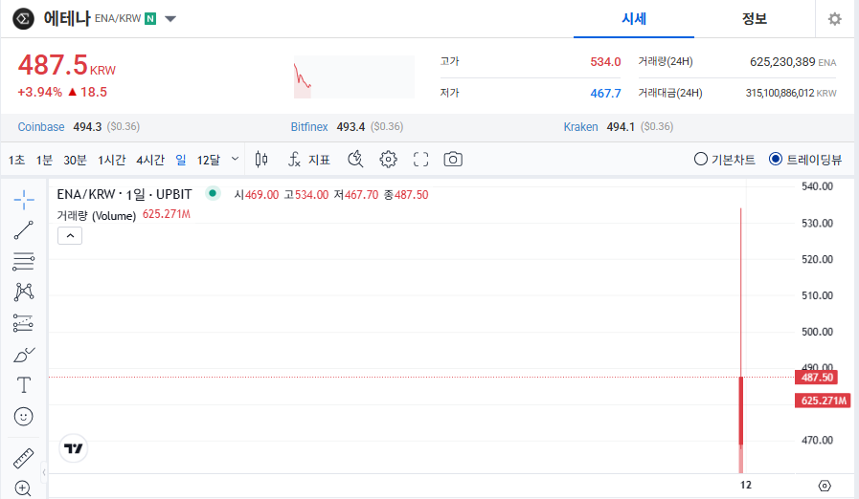
Task: Click the 487.50 current price tag
Action: pos(816,377)
